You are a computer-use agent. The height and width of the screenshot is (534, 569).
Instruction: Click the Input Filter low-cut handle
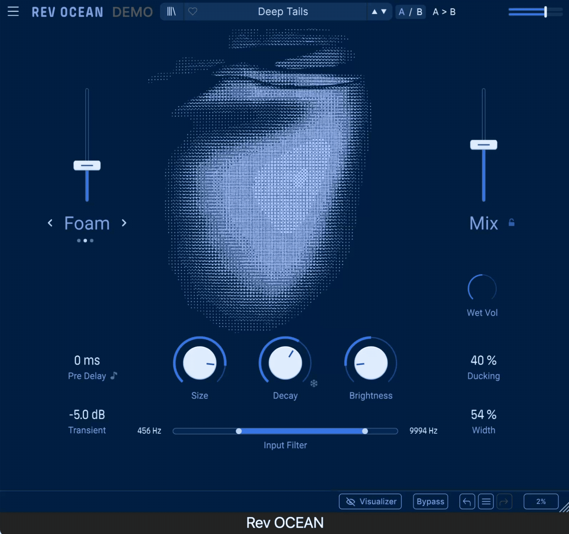point(239,431)
